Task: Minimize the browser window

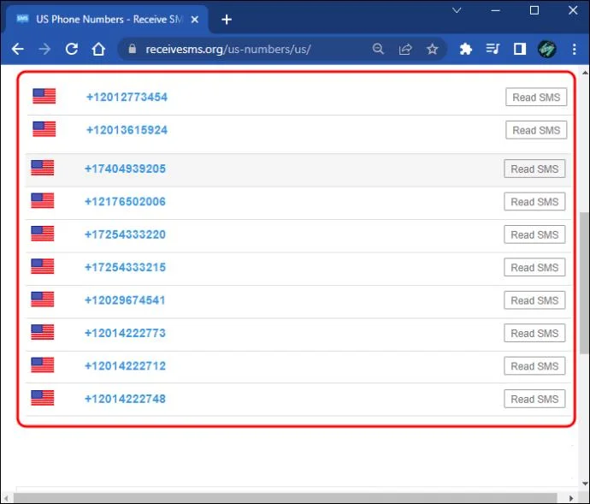Action: pos(495,10)
